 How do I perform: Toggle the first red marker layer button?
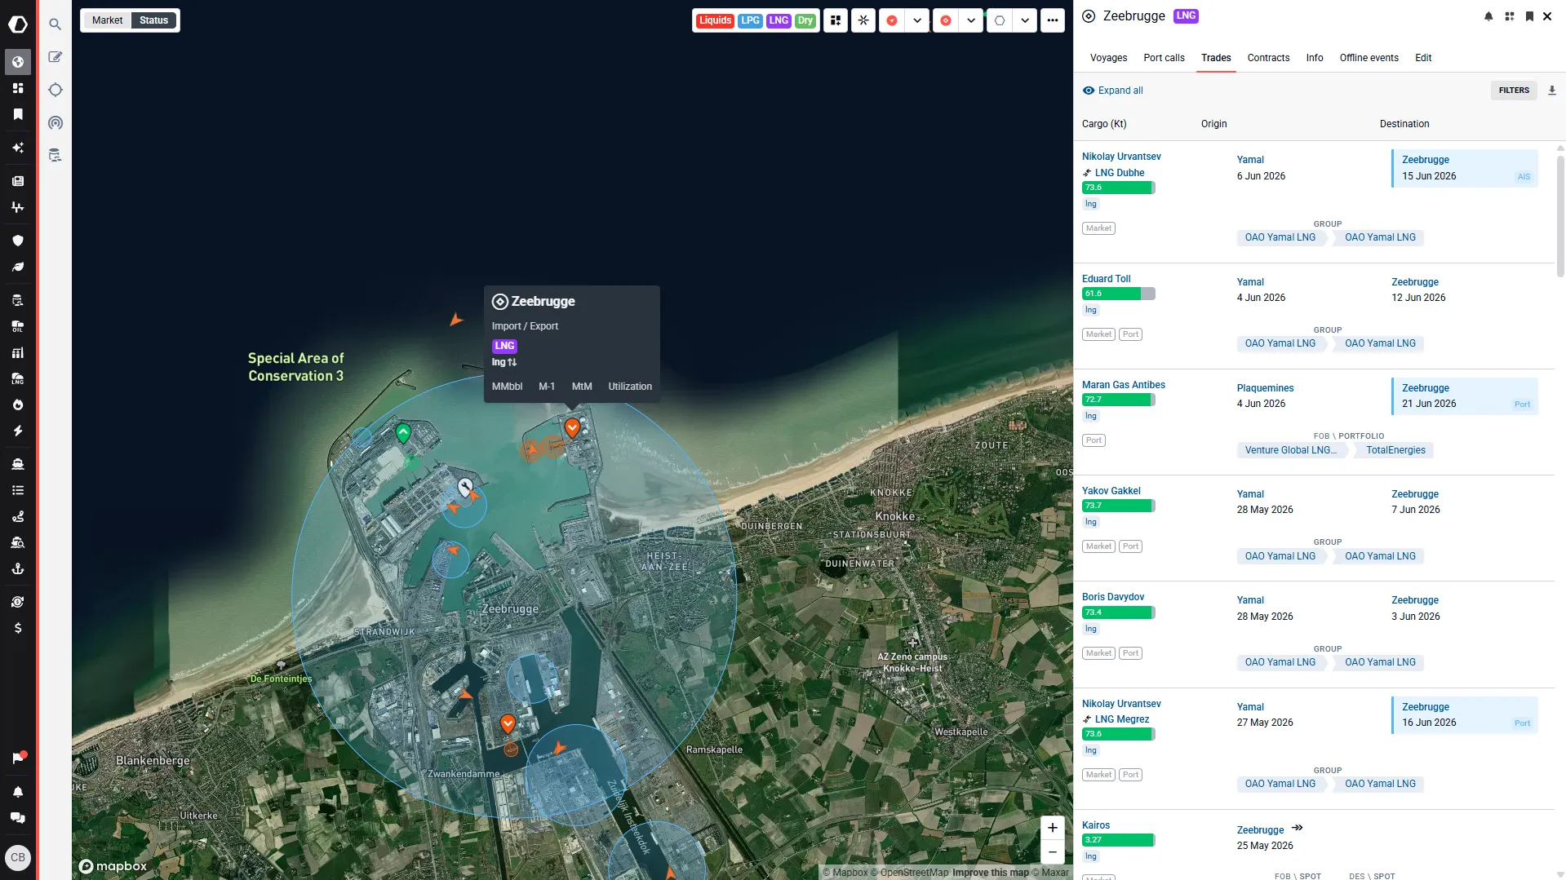(892, 20)
